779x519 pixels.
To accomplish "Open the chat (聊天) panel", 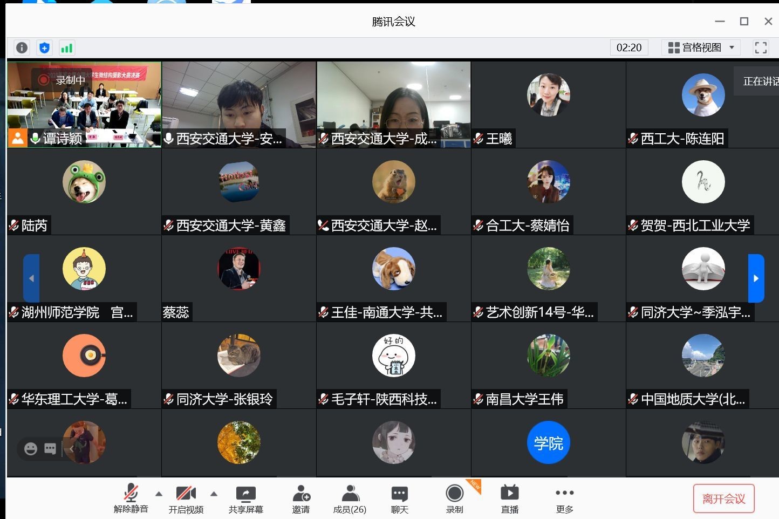I will click(x=399, y=498).
